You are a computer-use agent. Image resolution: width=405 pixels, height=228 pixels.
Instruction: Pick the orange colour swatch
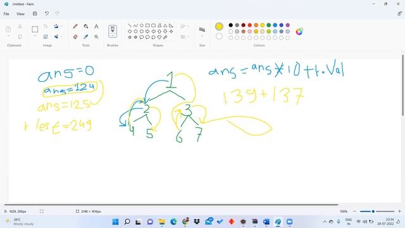[256, 25]
